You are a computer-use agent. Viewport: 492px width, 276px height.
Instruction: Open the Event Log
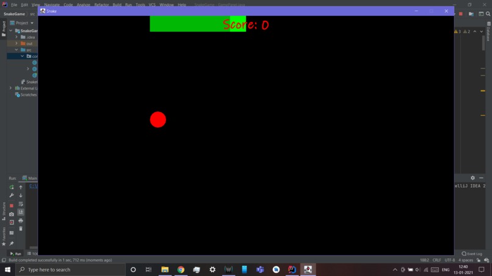pyautogui.click(x=472, y=253)
